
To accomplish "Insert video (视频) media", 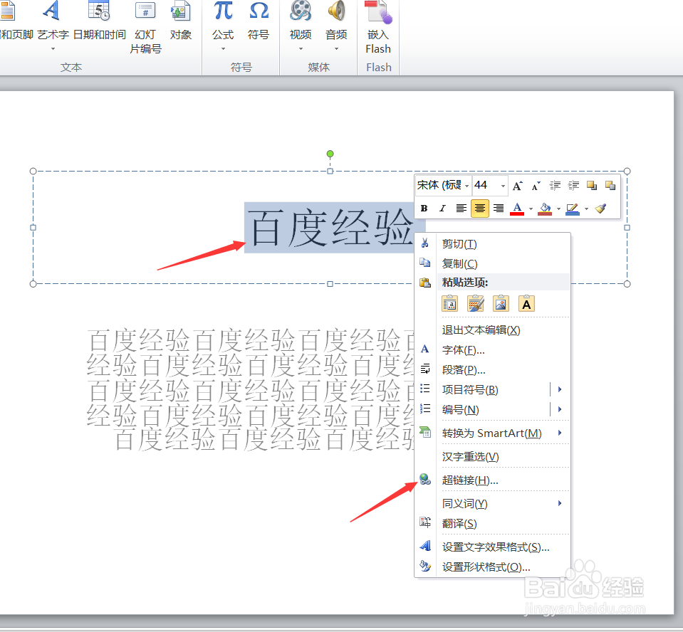I will (x=301, y=26).
